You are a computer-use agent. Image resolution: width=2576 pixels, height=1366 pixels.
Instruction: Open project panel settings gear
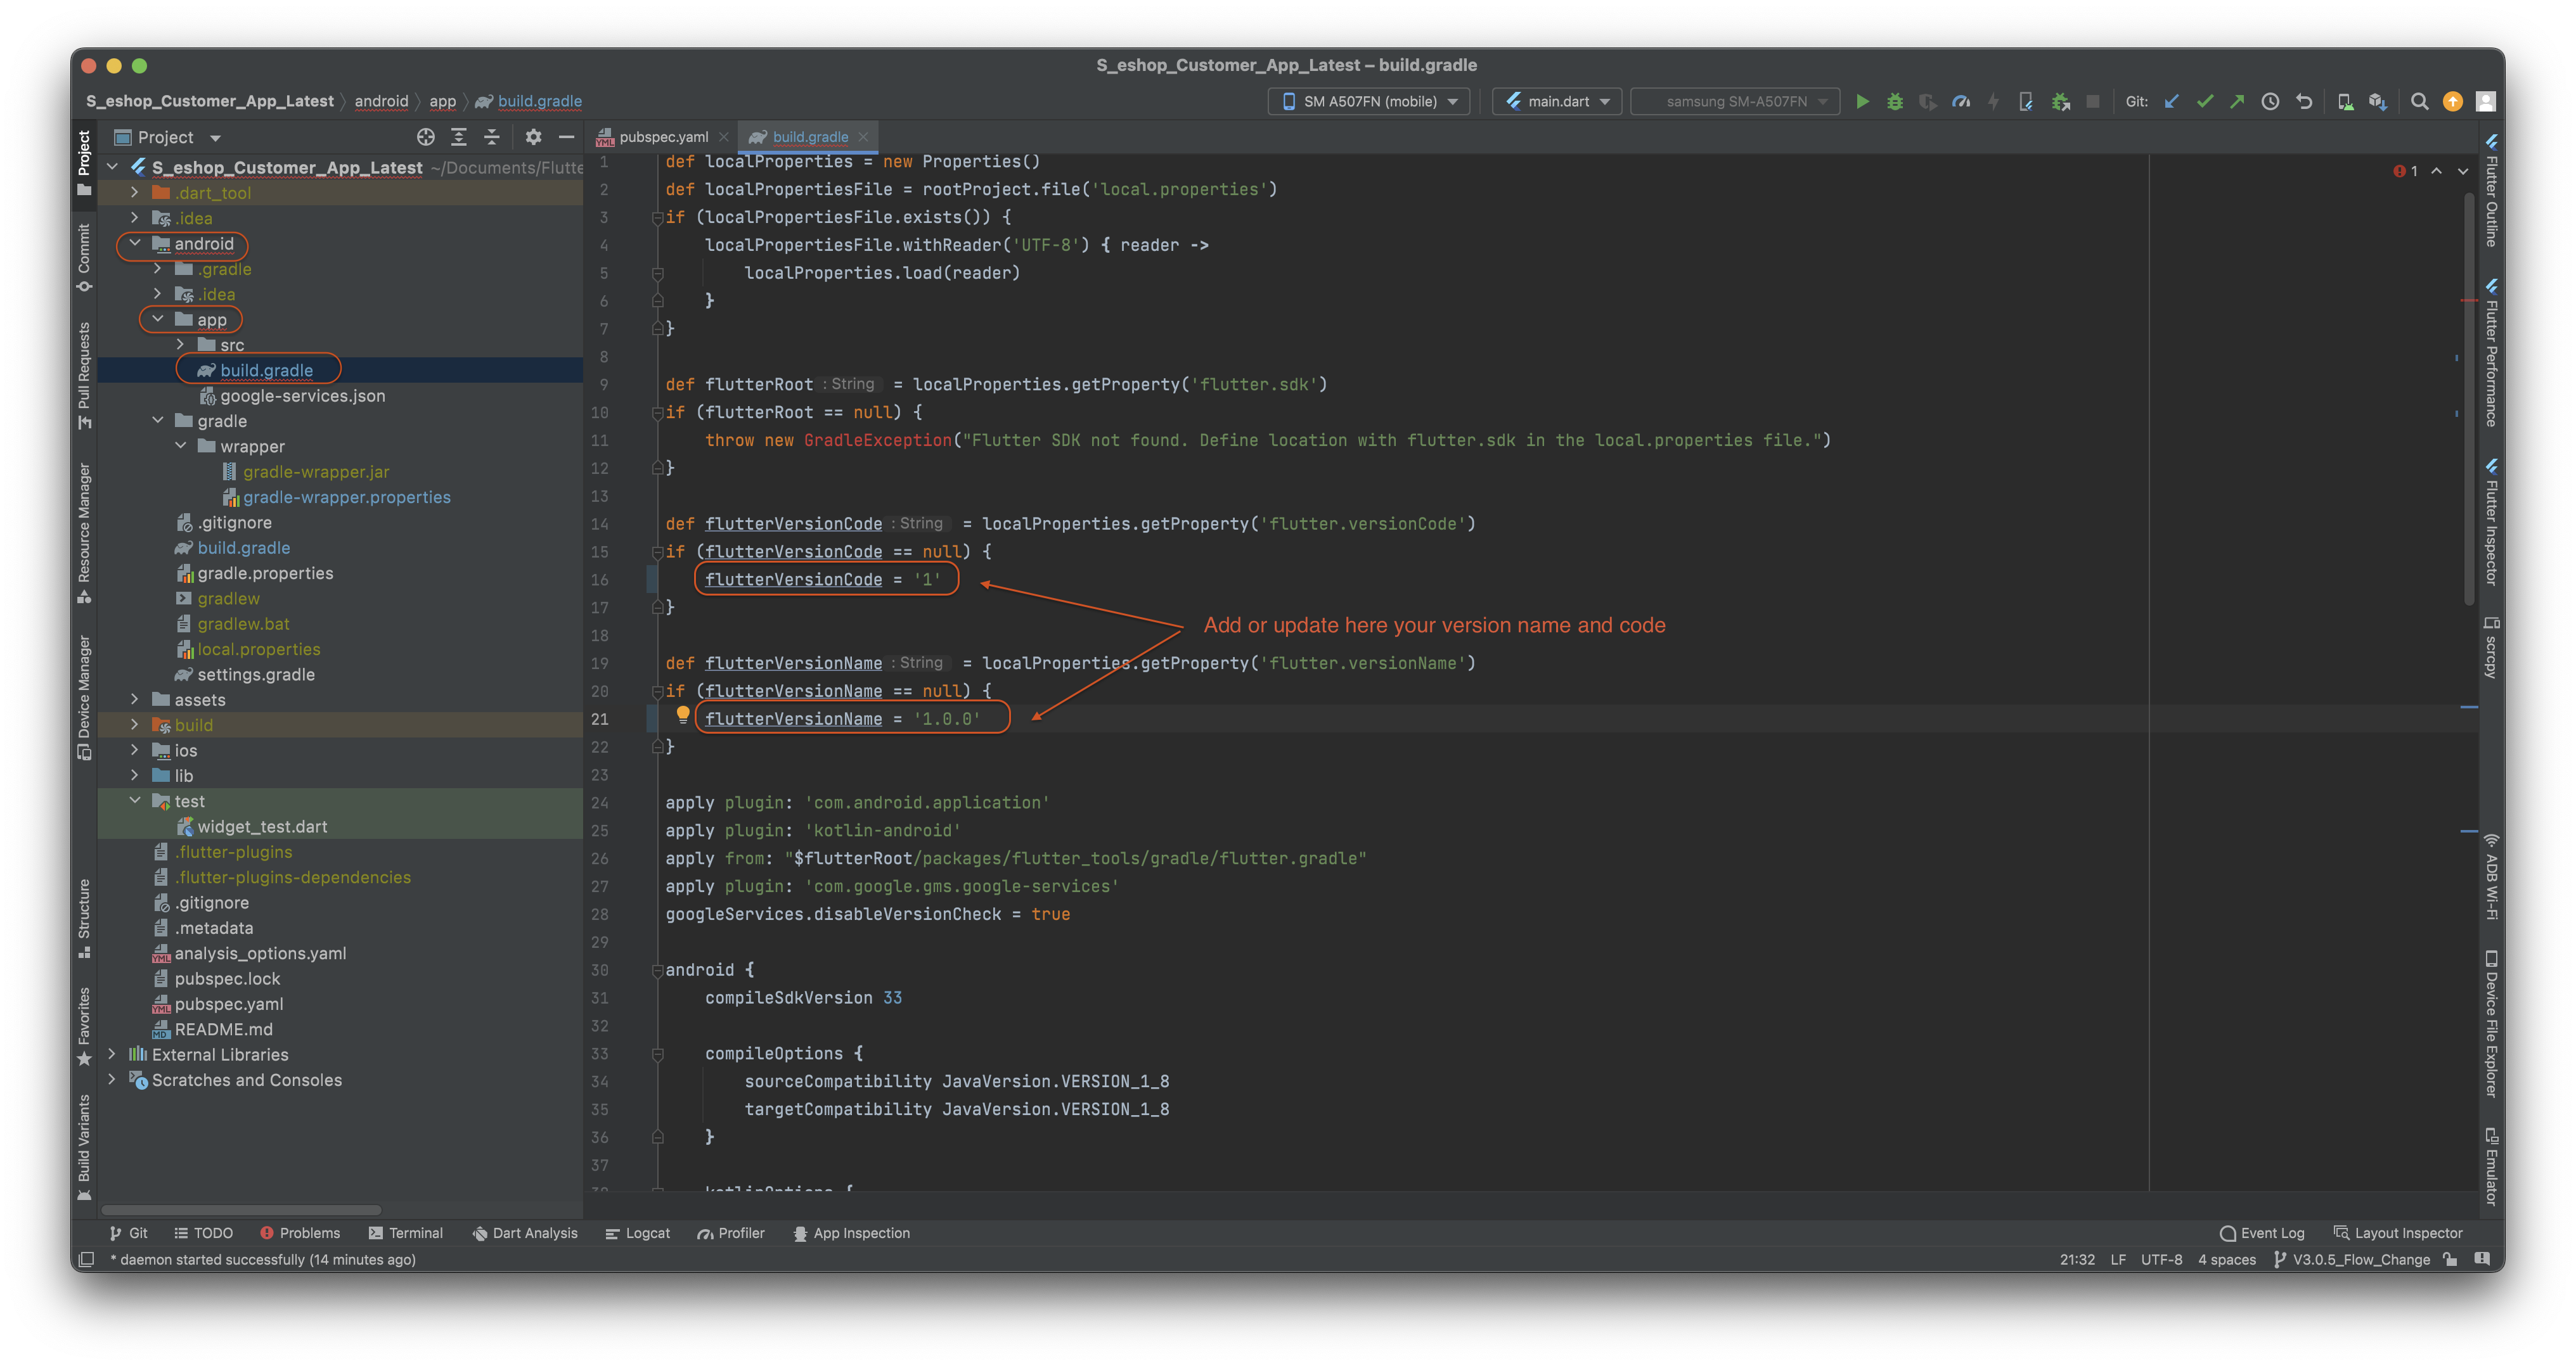[x=533, y=137]
